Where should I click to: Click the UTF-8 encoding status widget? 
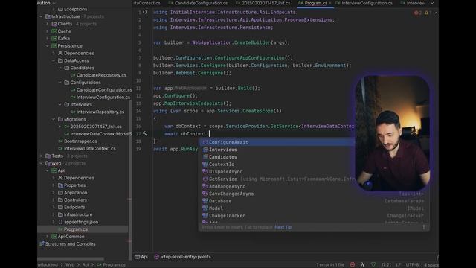(412, 265)
